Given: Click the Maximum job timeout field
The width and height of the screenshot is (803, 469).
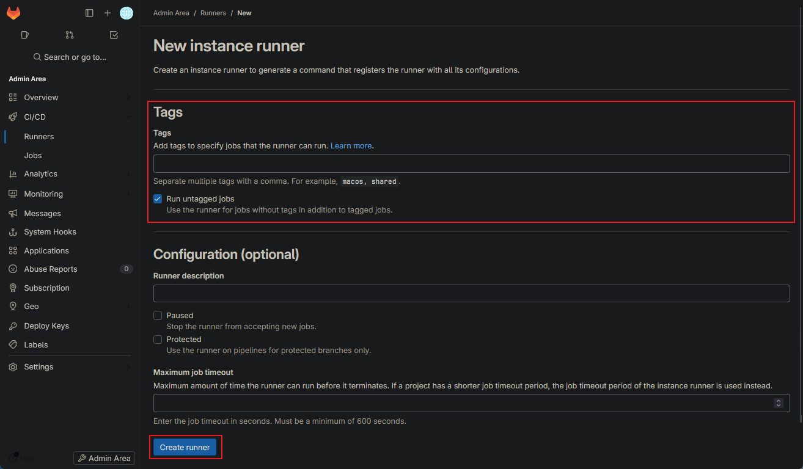Looking at the screenshot, I should (471, 403).
